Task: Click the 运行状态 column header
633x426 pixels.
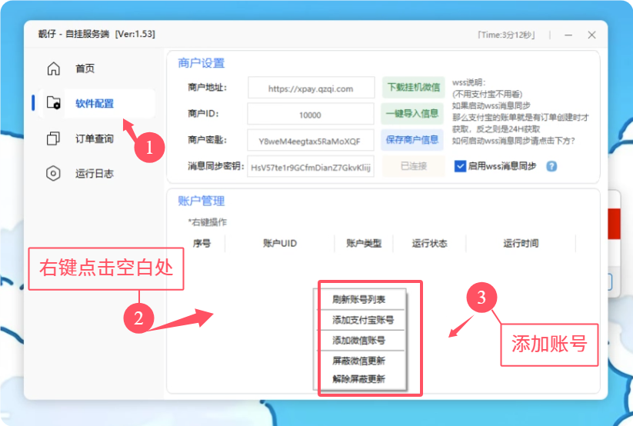Action: (x=429, y=244)
